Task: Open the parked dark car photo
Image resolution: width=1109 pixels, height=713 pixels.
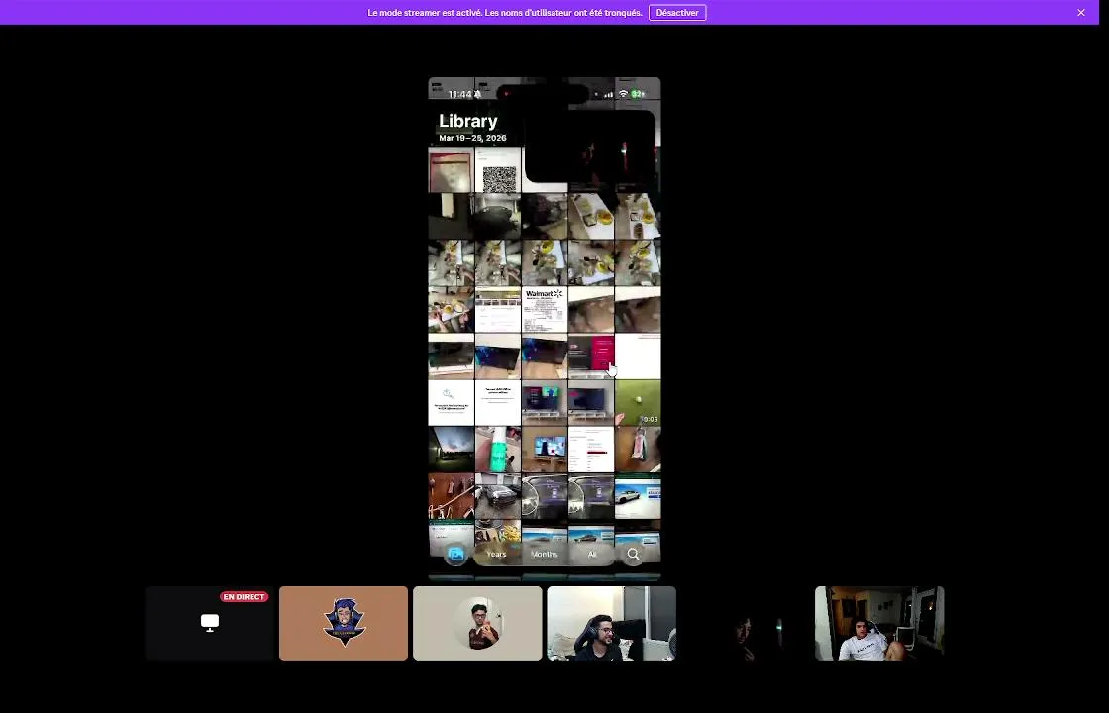Action: (x=498, y=496)
